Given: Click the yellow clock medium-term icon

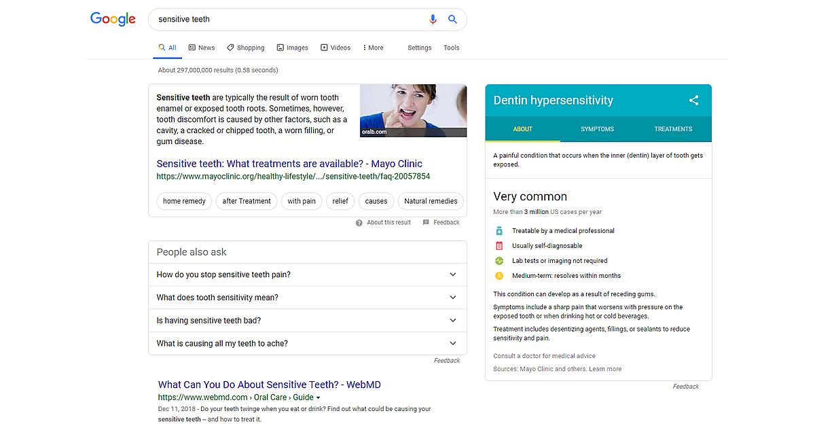Looking at the screenshot, I should coord(499,276).
